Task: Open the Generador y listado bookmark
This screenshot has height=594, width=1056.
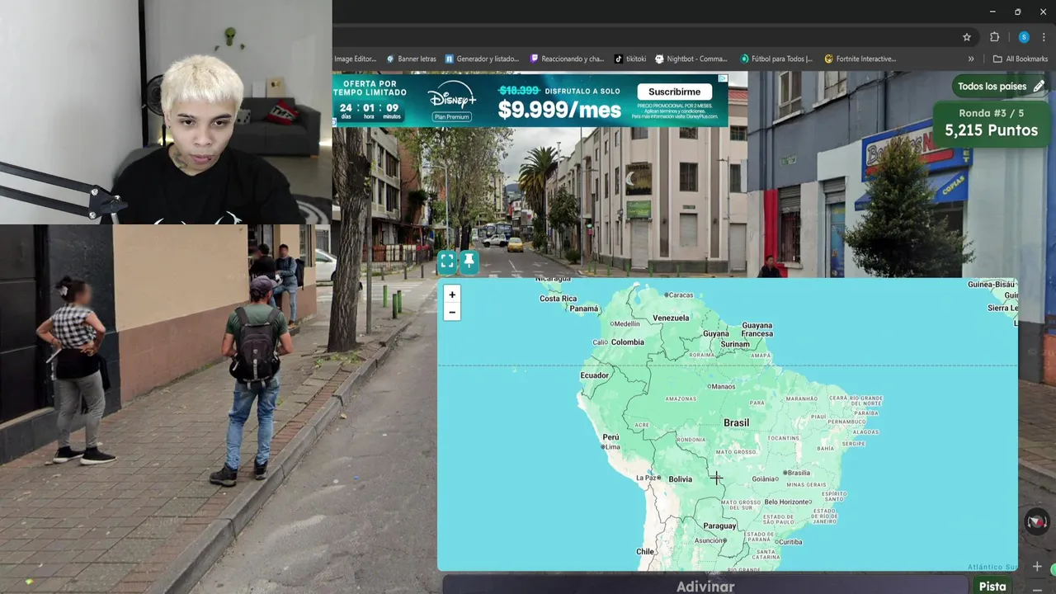Action: pyautogui.click(x=482, y=59)
